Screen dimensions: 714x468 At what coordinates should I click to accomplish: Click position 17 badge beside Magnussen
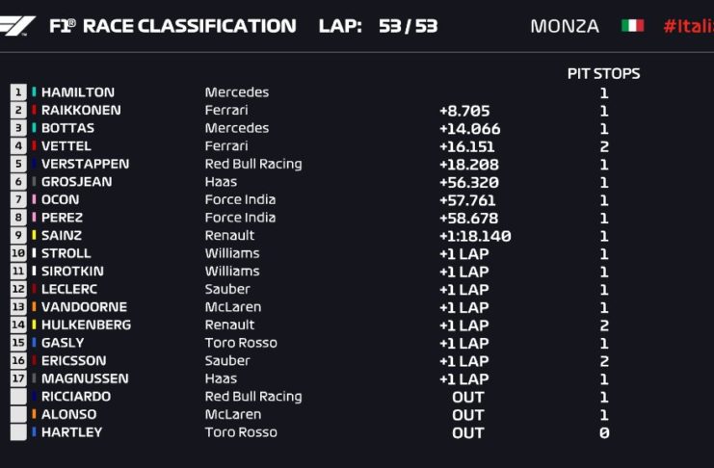pos(18,379)
